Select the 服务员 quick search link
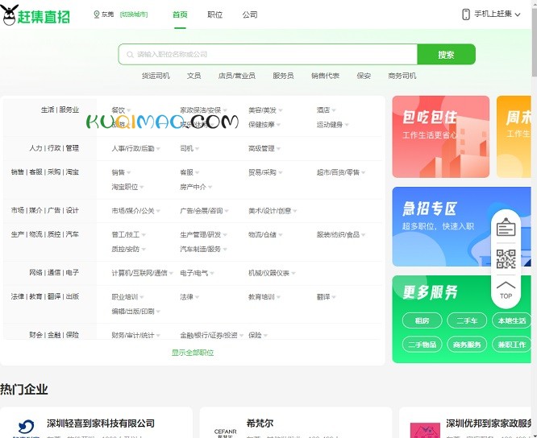Image resolution: width=537 pixels, height=438 pixels. pos(283,76)
